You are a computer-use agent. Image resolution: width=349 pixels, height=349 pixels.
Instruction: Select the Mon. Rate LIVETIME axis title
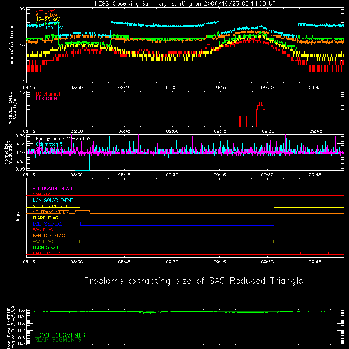tap(11, 327)
